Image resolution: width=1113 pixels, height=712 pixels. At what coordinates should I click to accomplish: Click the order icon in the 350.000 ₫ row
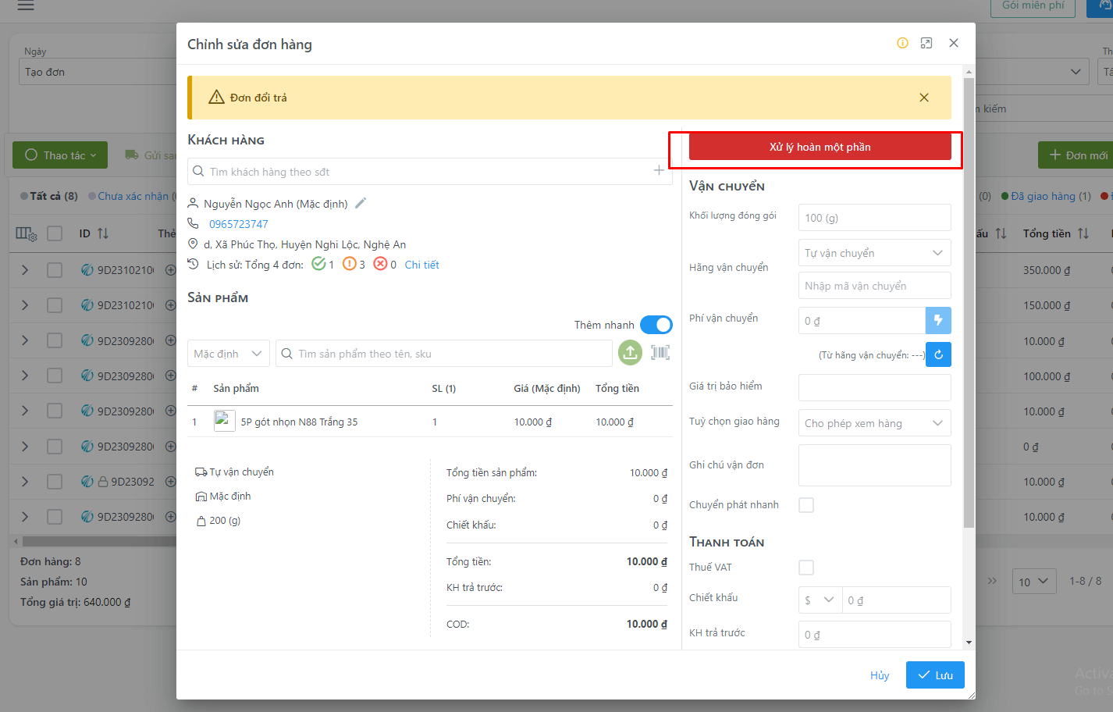87,270
